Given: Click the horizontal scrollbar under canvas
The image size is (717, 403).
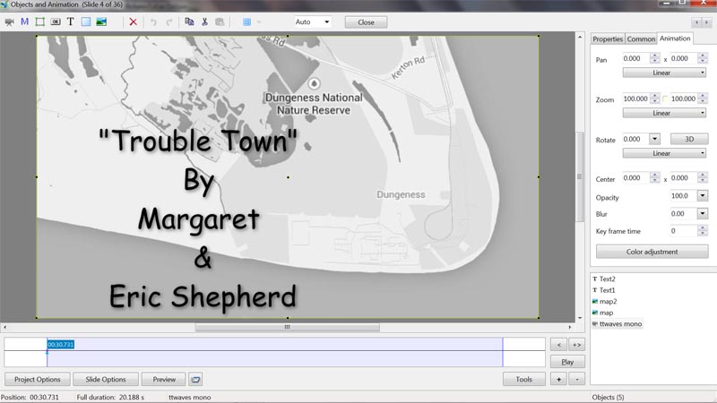Looking at the screenshot, I should [x=288, y=327].
